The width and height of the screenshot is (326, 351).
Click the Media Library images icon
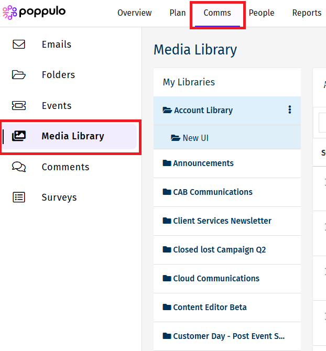(x=19, y=136)
